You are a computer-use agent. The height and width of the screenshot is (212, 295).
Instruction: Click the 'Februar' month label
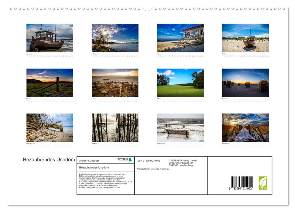click(94, 54)
